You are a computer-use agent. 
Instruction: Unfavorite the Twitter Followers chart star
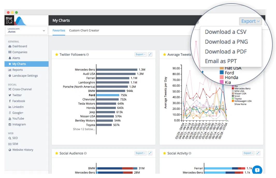pyautogui.click(x=56, y=55)
